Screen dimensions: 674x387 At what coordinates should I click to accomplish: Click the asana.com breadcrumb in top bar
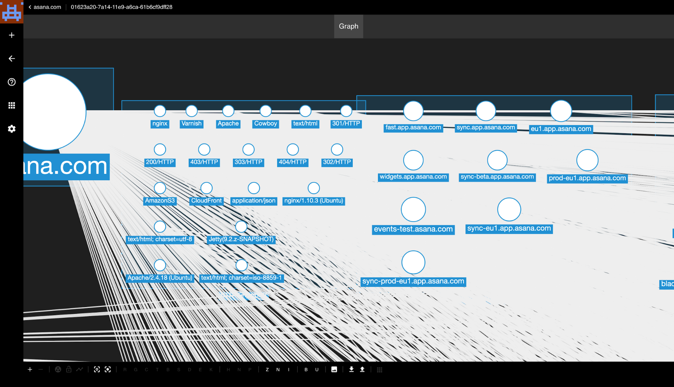pyautogui.click(x=47, y=7)
